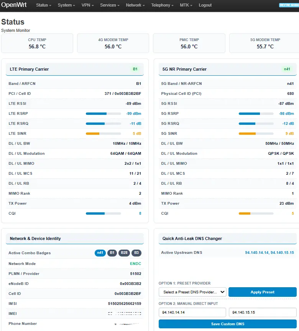Image resolution: width=299 pixels, height=331 pixels.
Task: Click the n41 badge in 5G NR Primary Carrier header
Action: coord(287,69)
